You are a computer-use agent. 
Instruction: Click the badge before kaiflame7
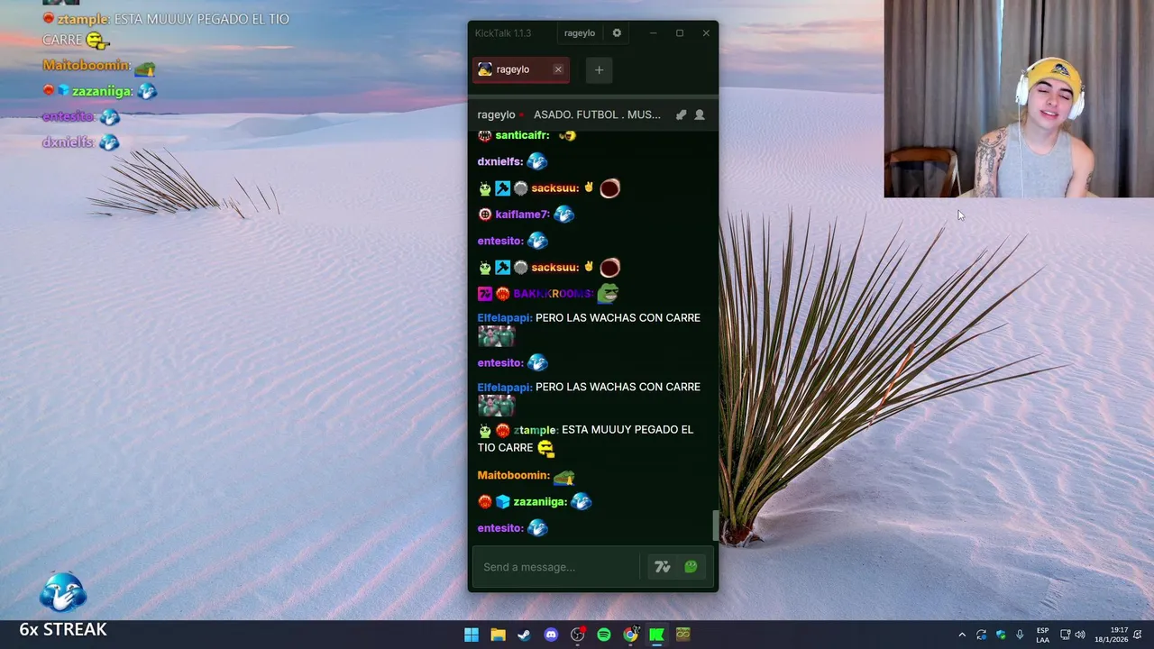pyautogui.click(x=485, y=215)
